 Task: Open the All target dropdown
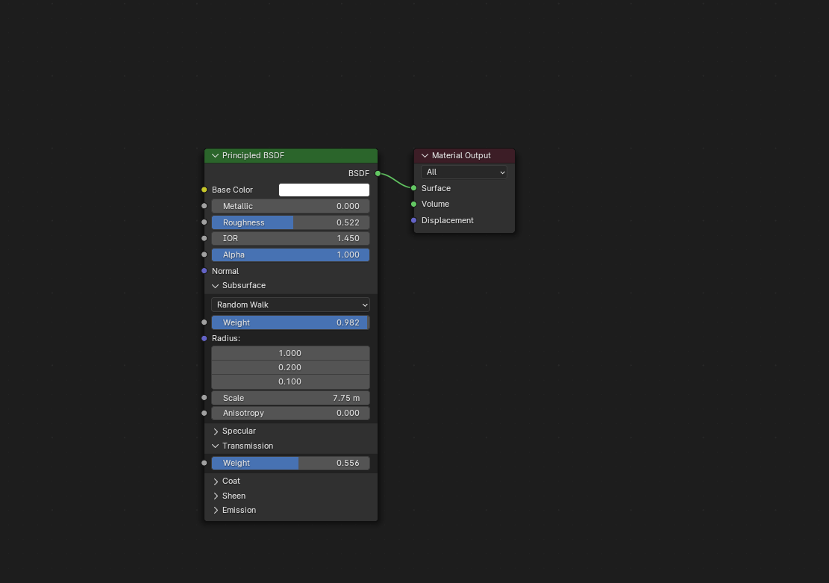[x=463, y=172]
